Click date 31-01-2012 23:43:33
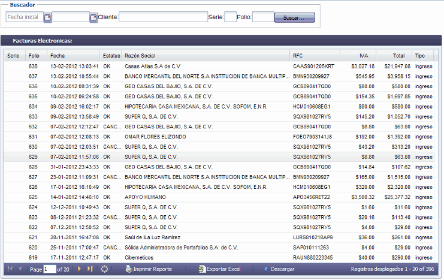The width and height of the screenshot is (444, 280). [74, 167]
